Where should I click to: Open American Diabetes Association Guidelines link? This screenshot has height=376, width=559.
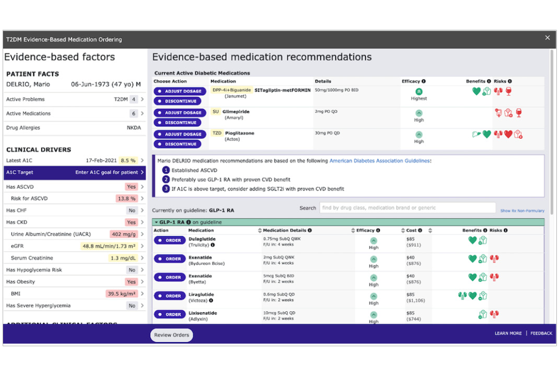pyautogui.click(x=380, y=161)
